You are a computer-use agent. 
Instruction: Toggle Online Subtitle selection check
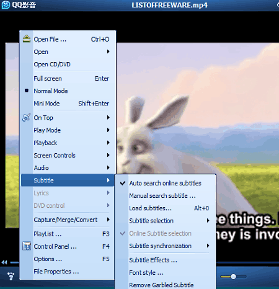pos(123,233)
